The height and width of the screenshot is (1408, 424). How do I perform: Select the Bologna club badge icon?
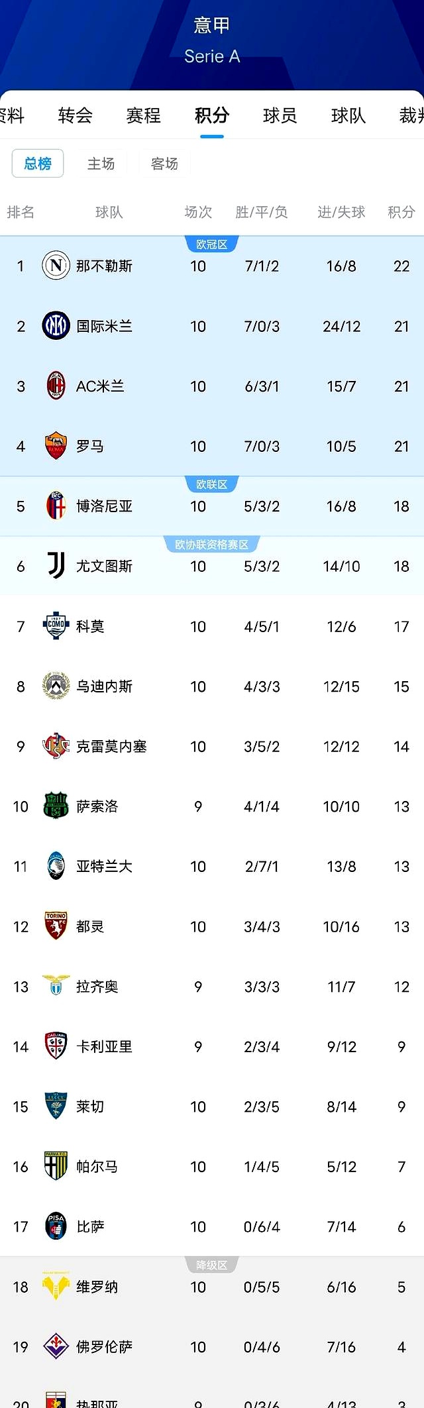[x=56, y=506]
